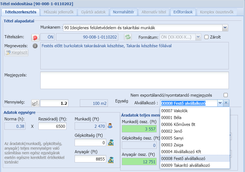Switch to the Normaháttér tab
Viewport: 245px width, 172px height.
[123, 12]
